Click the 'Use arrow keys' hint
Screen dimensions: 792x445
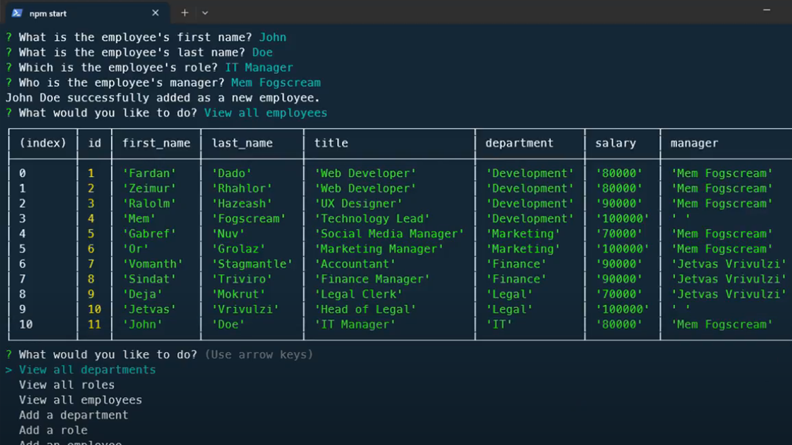(259, 355)
